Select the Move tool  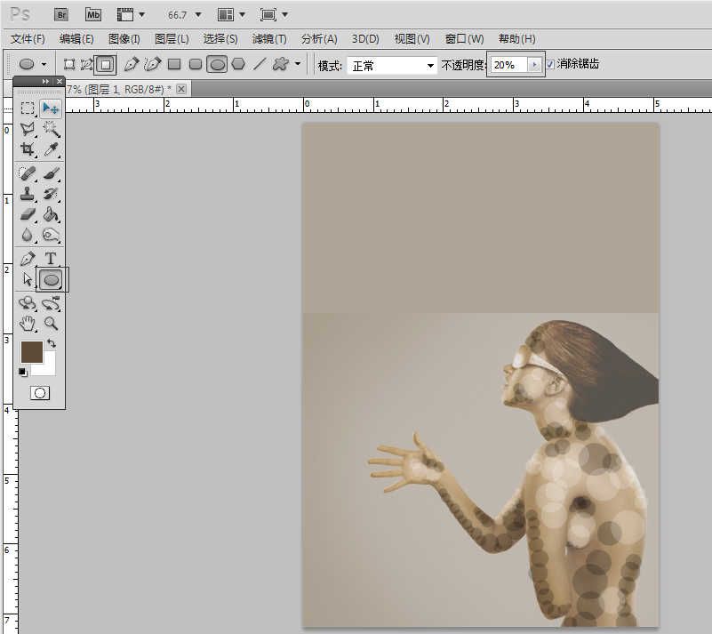click(x=51, y=108)
